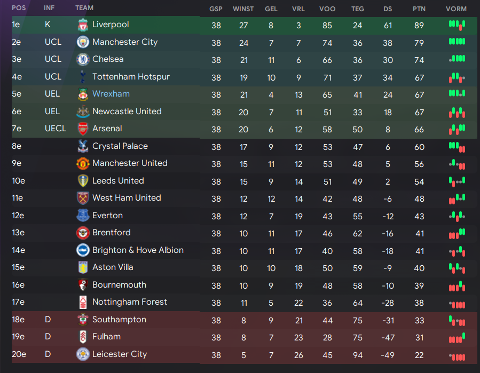
Task: Click the Arsenal club crest
Action: pos(83,129)
